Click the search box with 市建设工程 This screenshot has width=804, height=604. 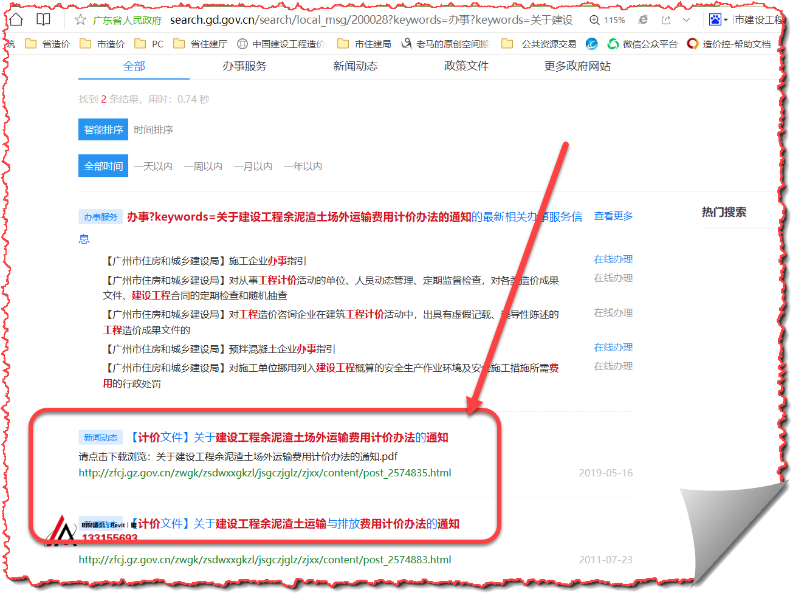click(758, 20)
